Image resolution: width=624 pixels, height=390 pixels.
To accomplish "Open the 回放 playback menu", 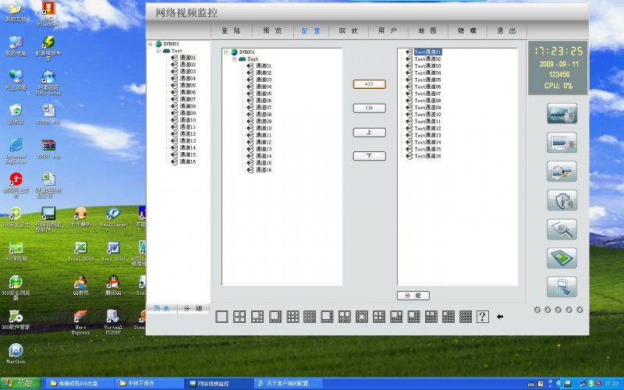I will pos(349,30).
